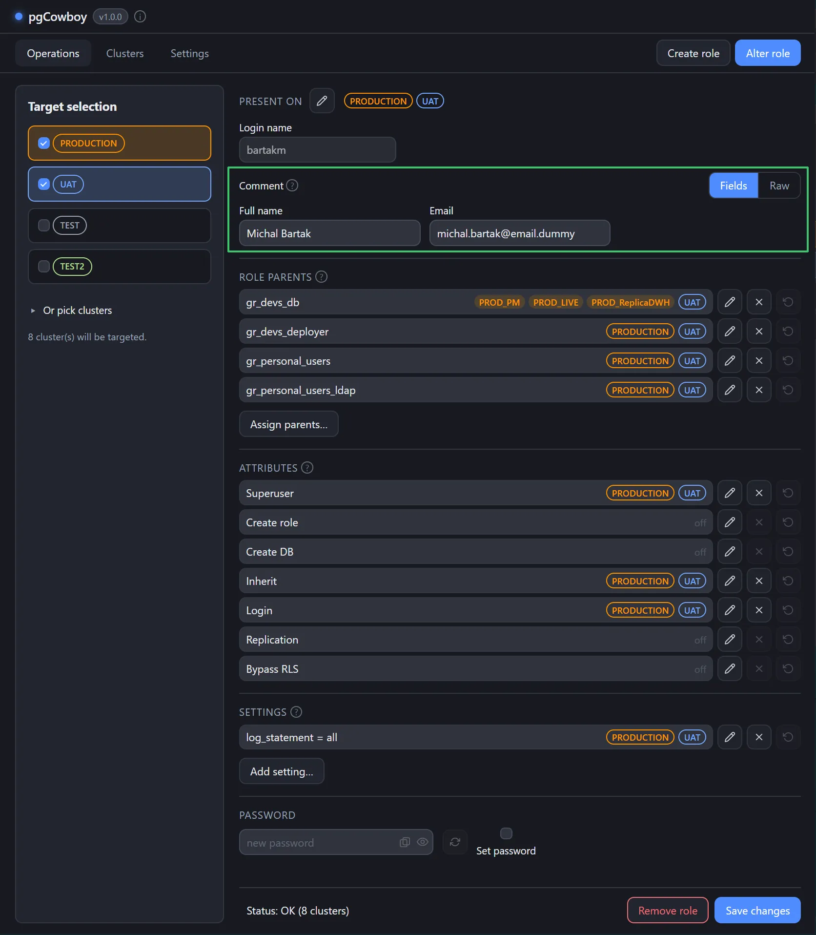Open the Operations tab
816x935 pixels.
pos(53,53)
